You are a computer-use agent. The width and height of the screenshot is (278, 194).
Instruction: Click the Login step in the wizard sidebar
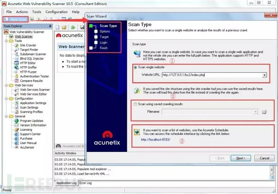(x=104, y=43)
